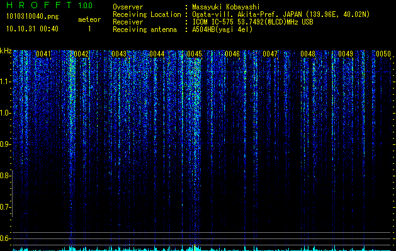396x251 pixels.
Task: Click the 0049 time marker
Action: click(346, 54)
